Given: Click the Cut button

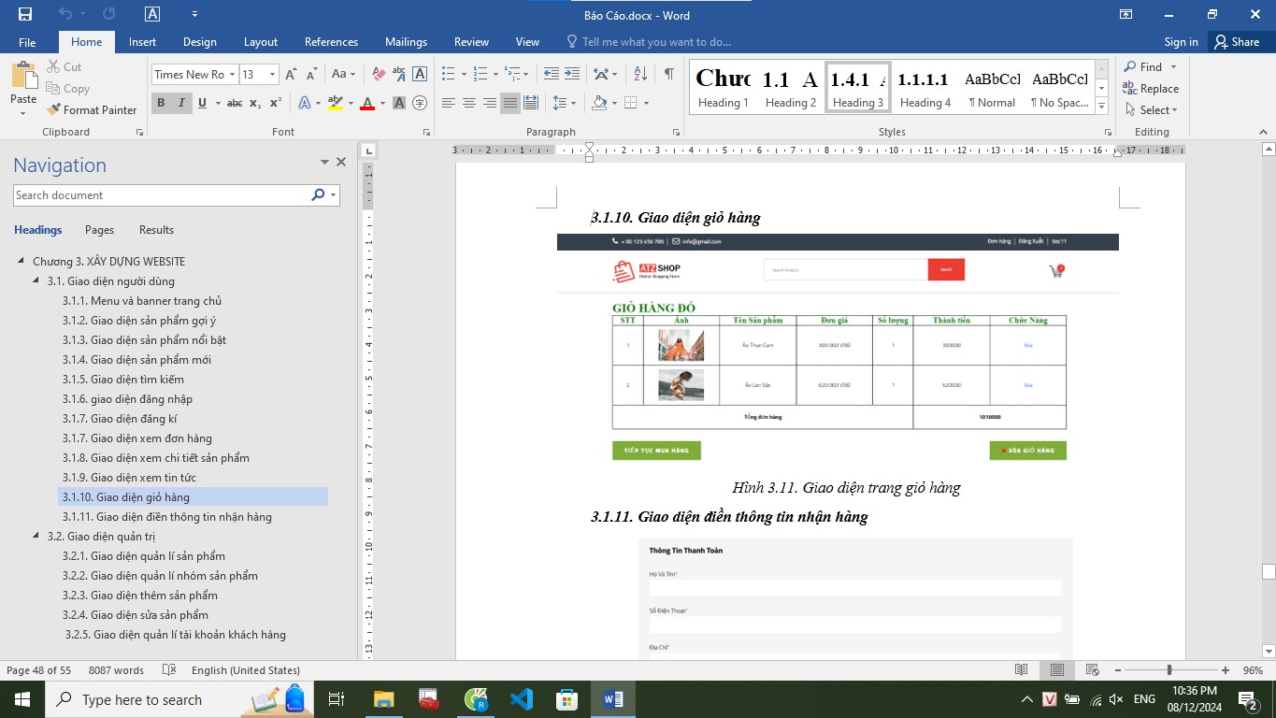Looking at the screenshot, I should pyautogui.click(x=65, y=67).
